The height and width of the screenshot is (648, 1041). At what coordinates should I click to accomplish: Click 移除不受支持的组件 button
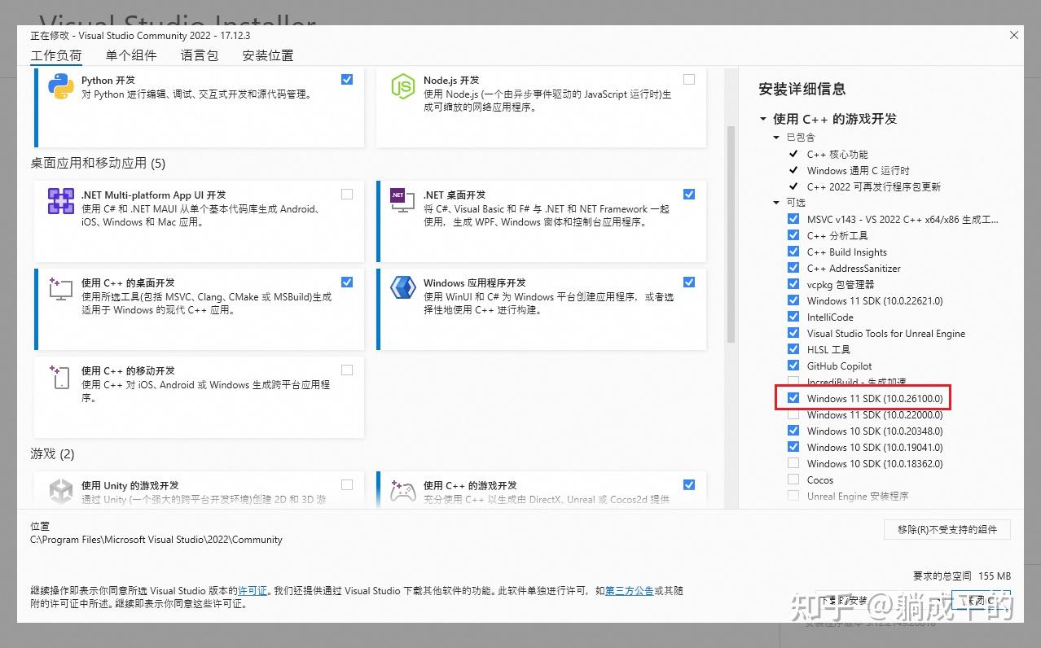click(947, 529)
